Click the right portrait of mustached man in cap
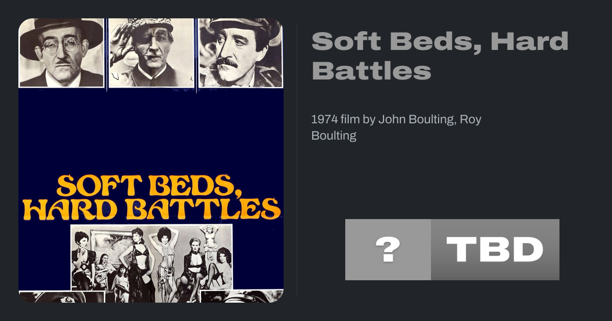Screen dimensions: 612x321 pos(240,52)
